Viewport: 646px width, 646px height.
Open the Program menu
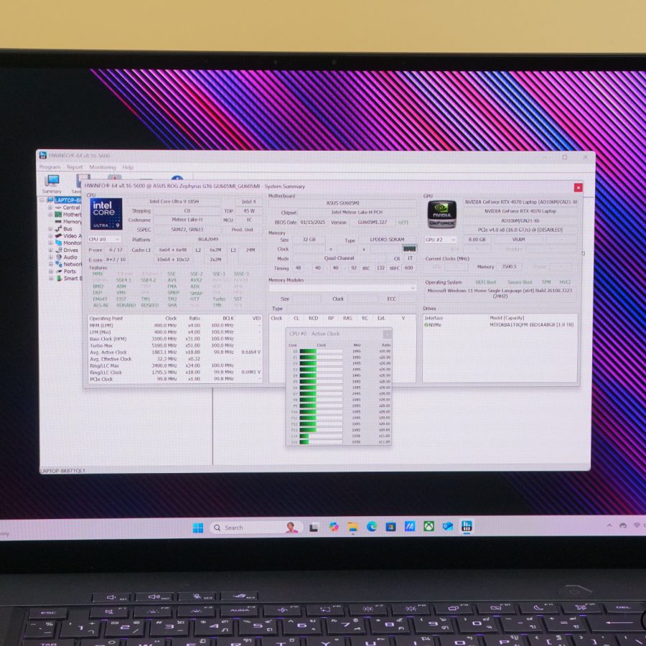tap(50, 167)
